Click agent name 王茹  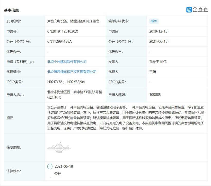point(153,72)
